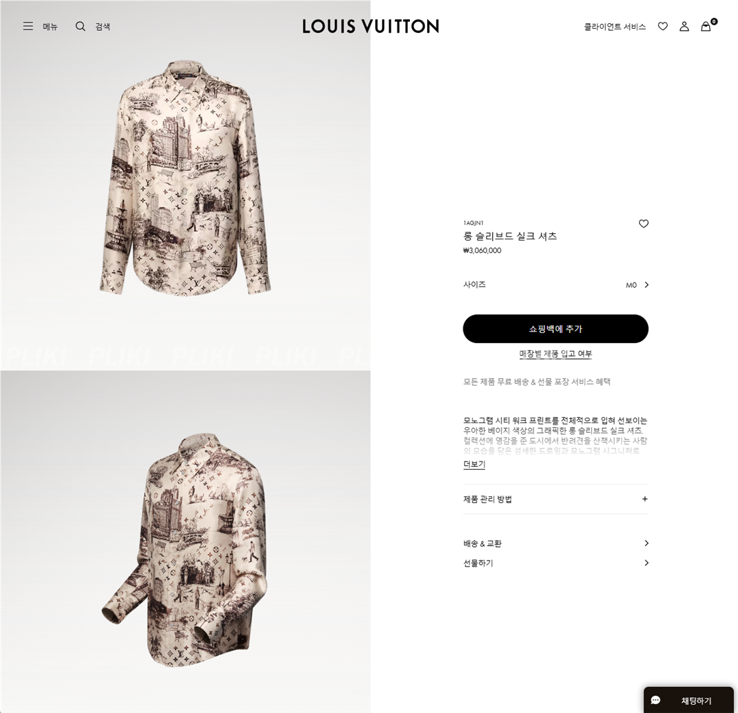The image size is (738, 713).
Task: Click the 클라이언트 서비스 menu item
Action: pos(615,27)
